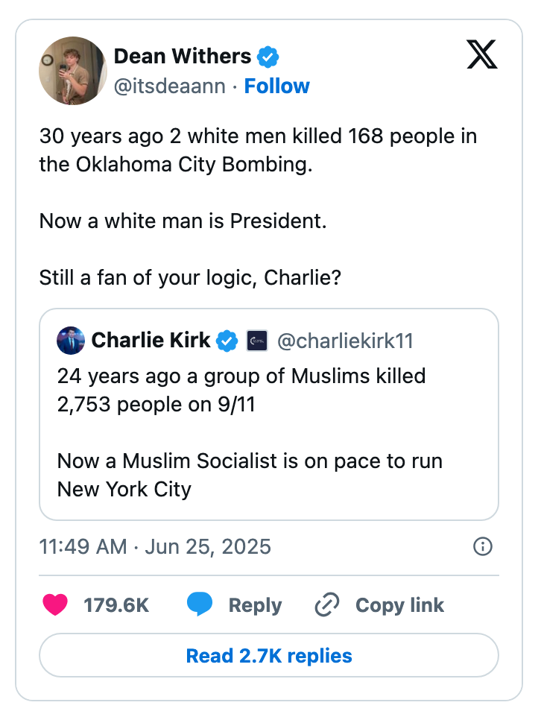The height and width of the screenshot is (717, 541).
Task: Click the affiliate badge next to Charlie Kirk
Action: point(257,341)
